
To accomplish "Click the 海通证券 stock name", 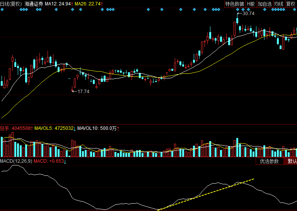I will pos(34,4).
